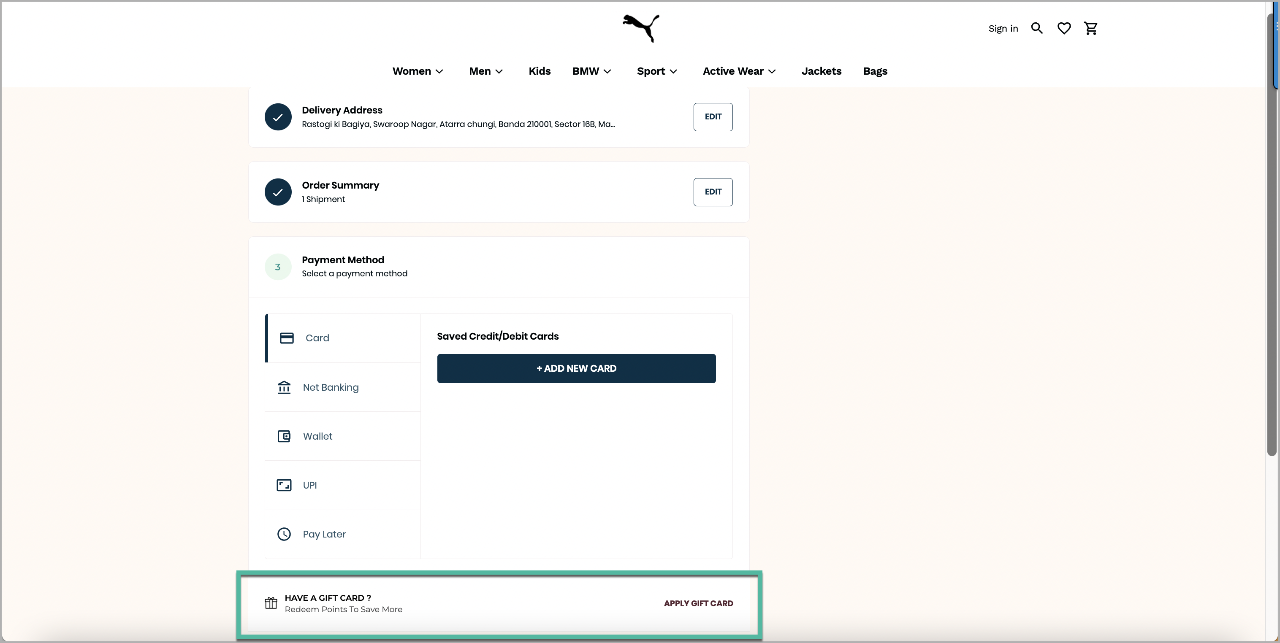
Task: Open the Women category label
Action: pyautogui.click(x=412, y=71)
